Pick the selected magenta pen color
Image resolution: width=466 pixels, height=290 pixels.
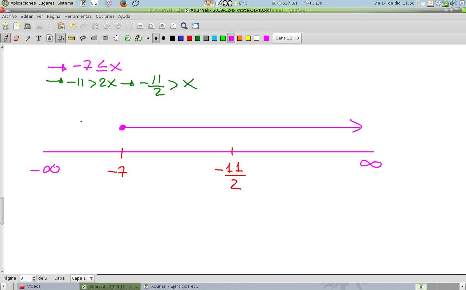click(x=231, y=38)
